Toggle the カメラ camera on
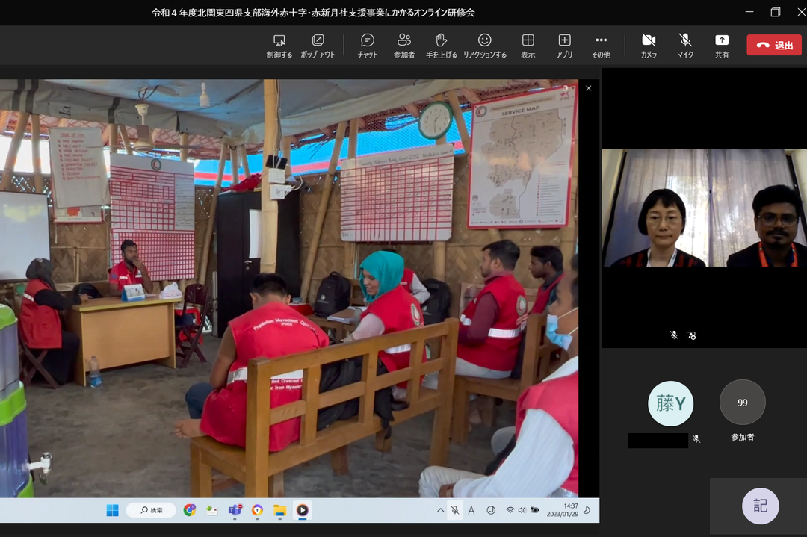The image size is (807, 537). coord(649,46)
